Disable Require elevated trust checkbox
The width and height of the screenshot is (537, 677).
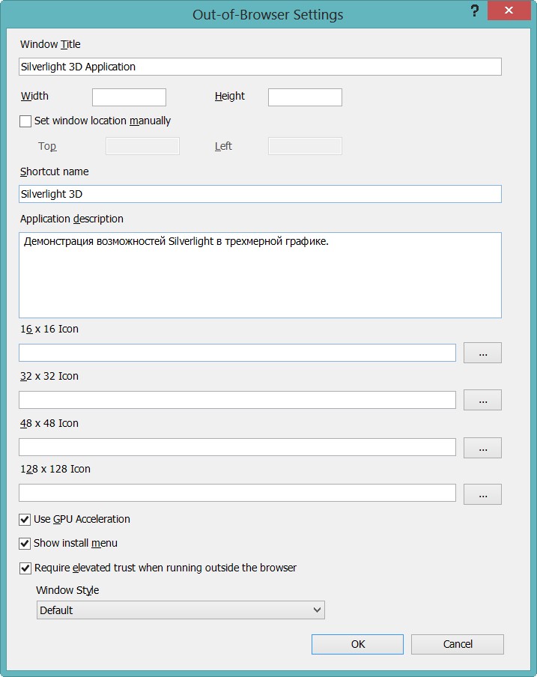[x=25, y=568]
